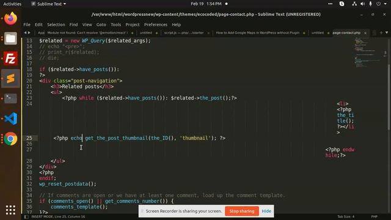This screenshot has width=391, height=220.
Task: Open the network status tray icon
Action: tap(354, 4)
